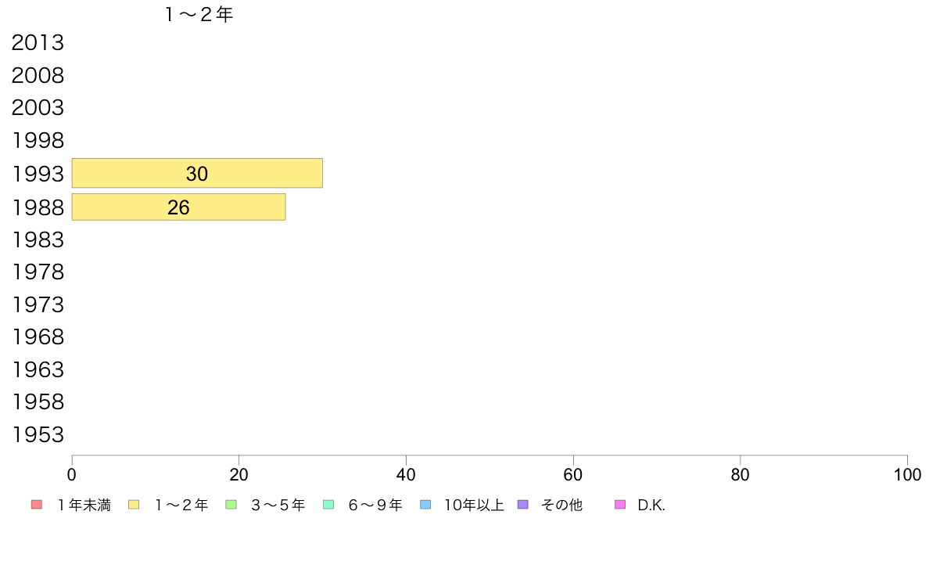Click the D.K. legend text
The width and height of the screenshot is (929, 576).
(x=651, y=506)
